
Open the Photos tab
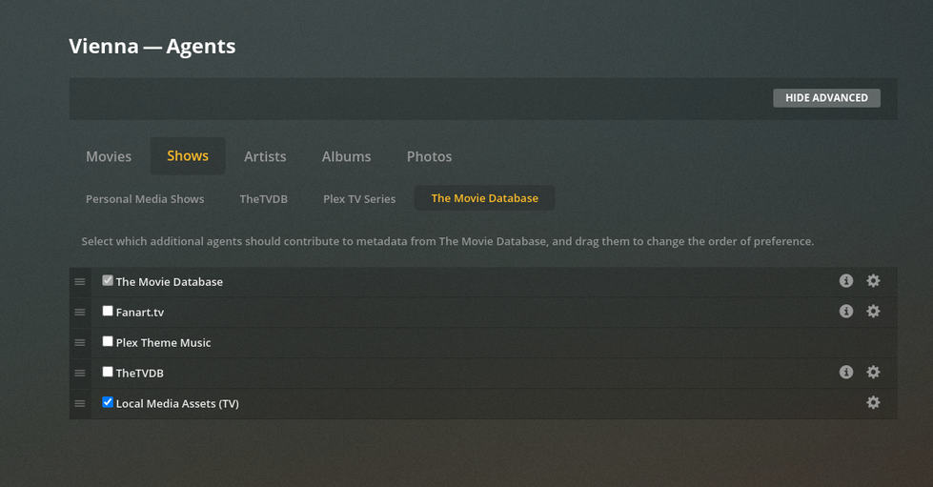pos(429,156)
